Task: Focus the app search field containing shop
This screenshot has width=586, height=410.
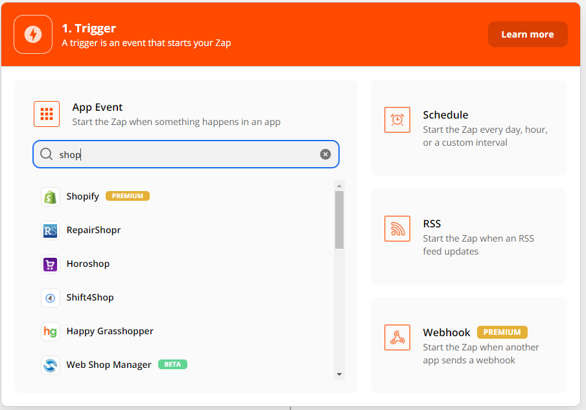Action: [x=186, y=154]
